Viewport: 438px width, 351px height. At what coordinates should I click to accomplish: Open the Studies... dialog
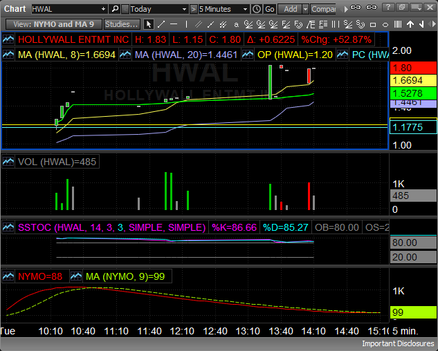coord(122,25)
